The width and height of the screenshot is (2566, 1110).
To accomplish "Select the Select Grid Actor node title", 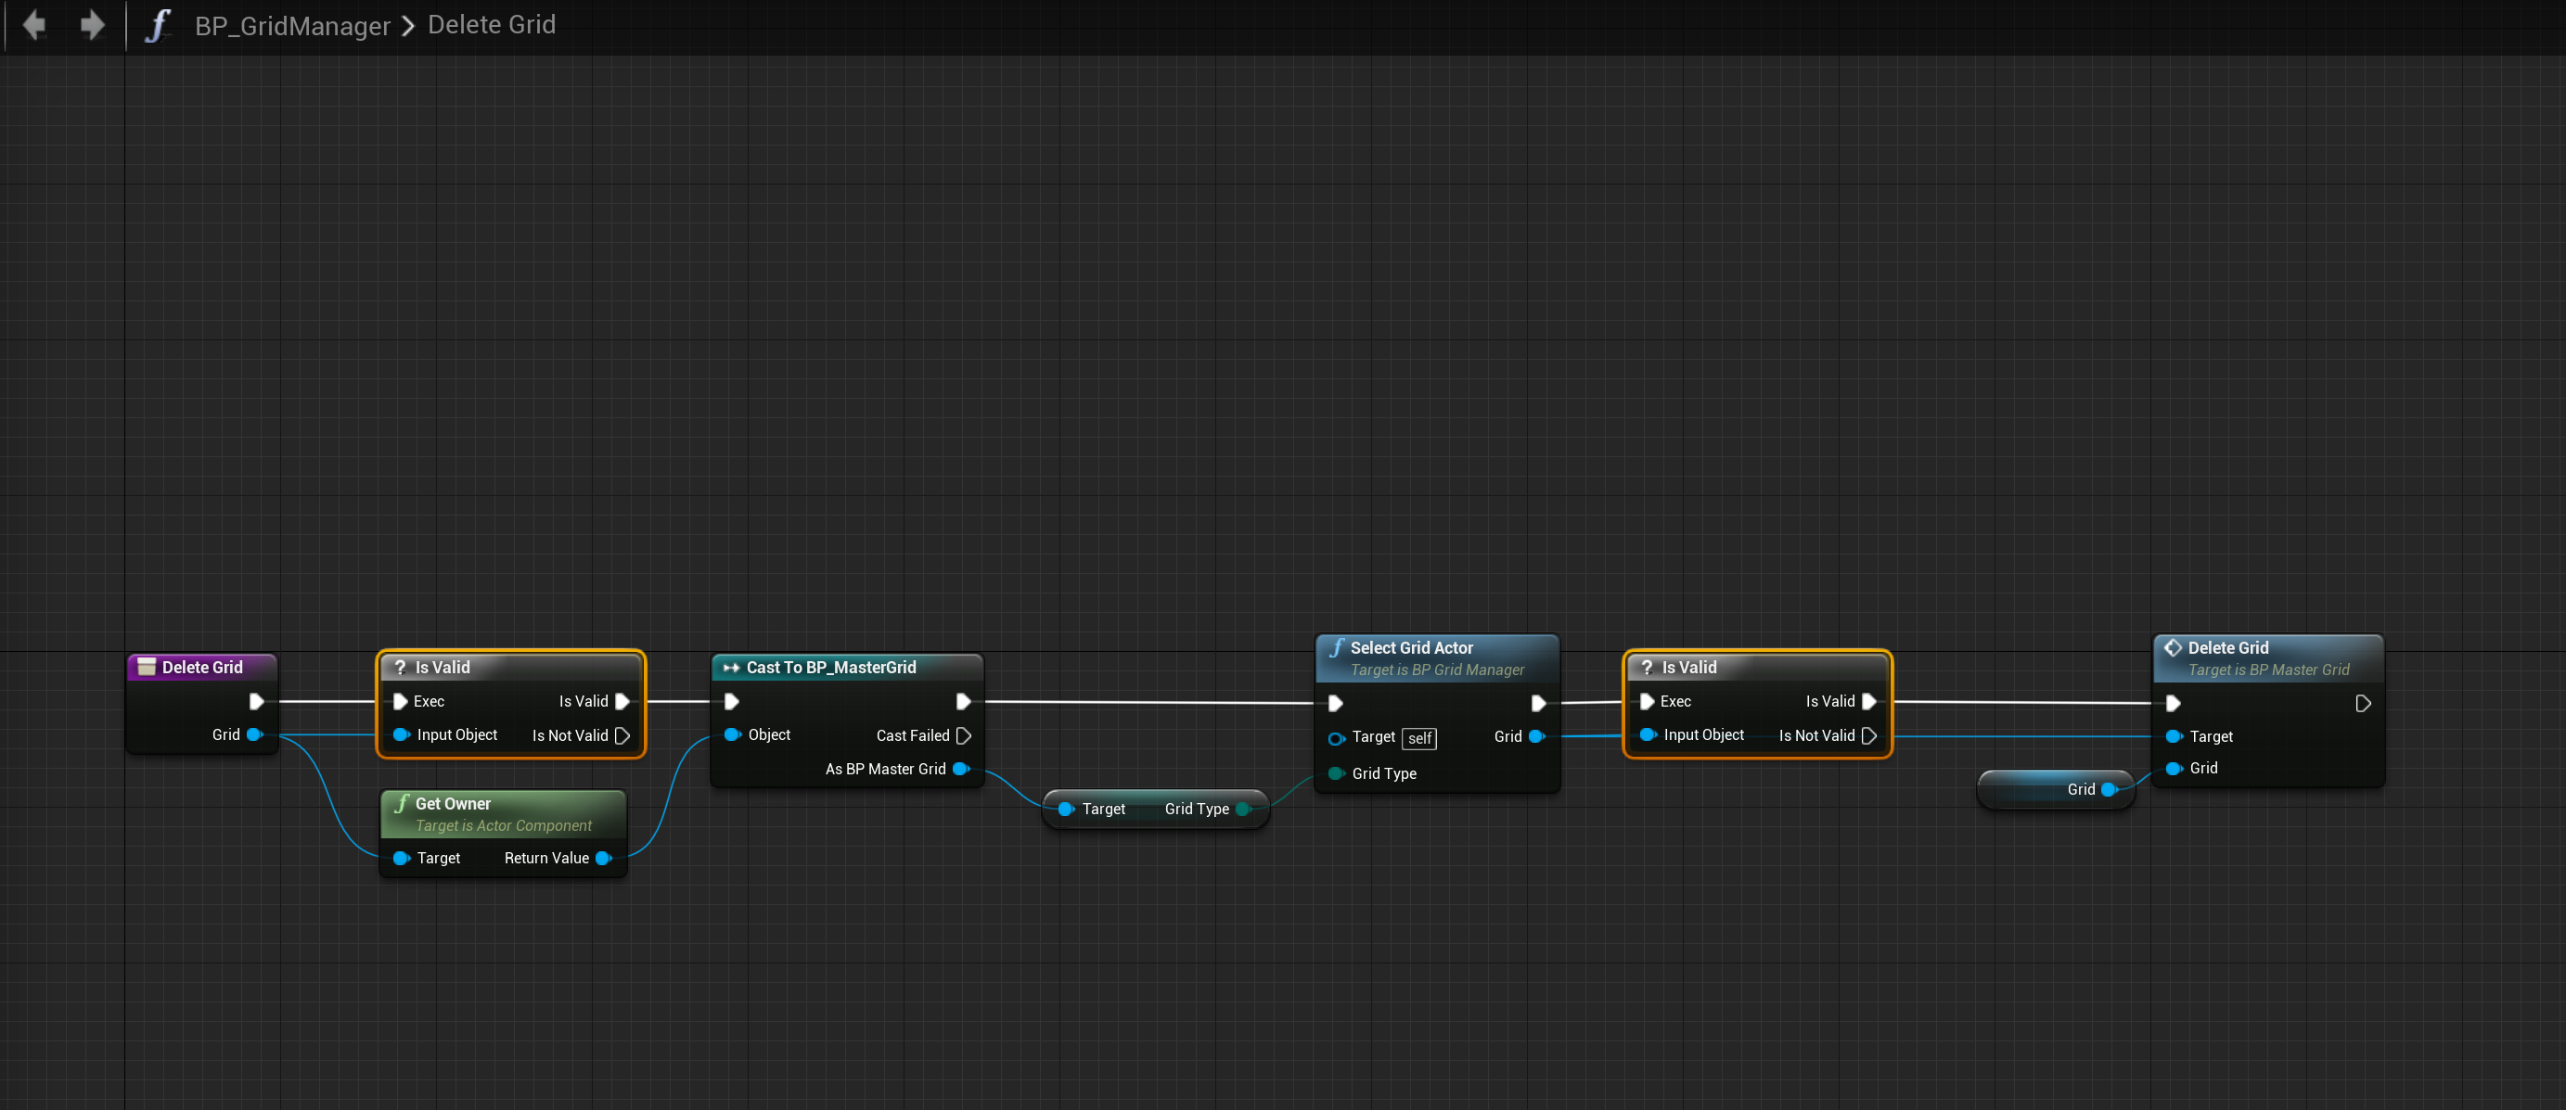I will pos(1410,648).
